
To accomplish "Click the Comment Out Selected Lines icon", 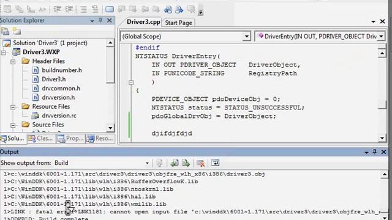I will [83, 10].
